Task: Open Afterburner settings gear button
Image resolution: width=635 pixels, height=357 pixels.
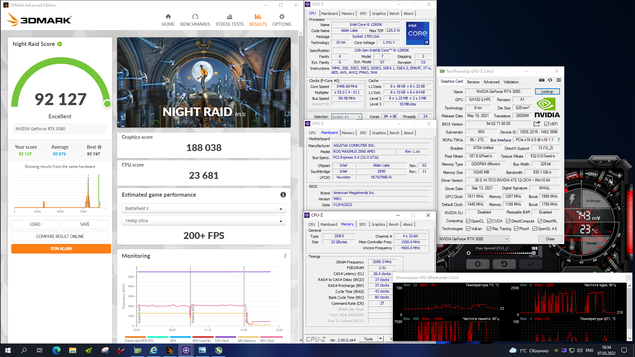Action: (478, 264)
